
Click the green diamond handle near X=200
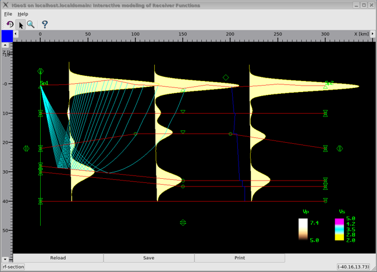[226, 77]
